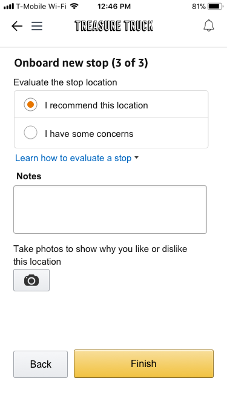227x404 pixels.
Task: Click inside the Notes text area
Action: pyautogui.click(x=110, y=210)
